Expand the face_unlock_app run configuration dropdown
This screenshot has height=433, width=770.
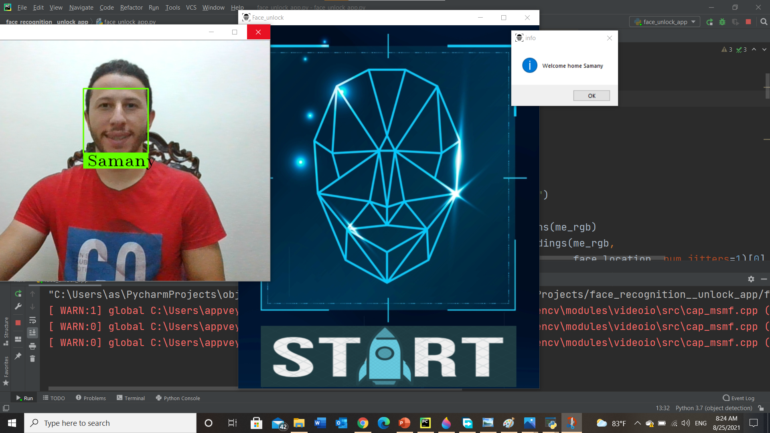point(665,22)
